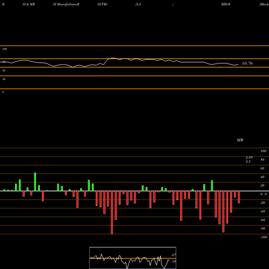Click the -18 value in mini chart
The height and width of the screenshot is (269, 269).
pyautogui.click(x=173, y=261)
